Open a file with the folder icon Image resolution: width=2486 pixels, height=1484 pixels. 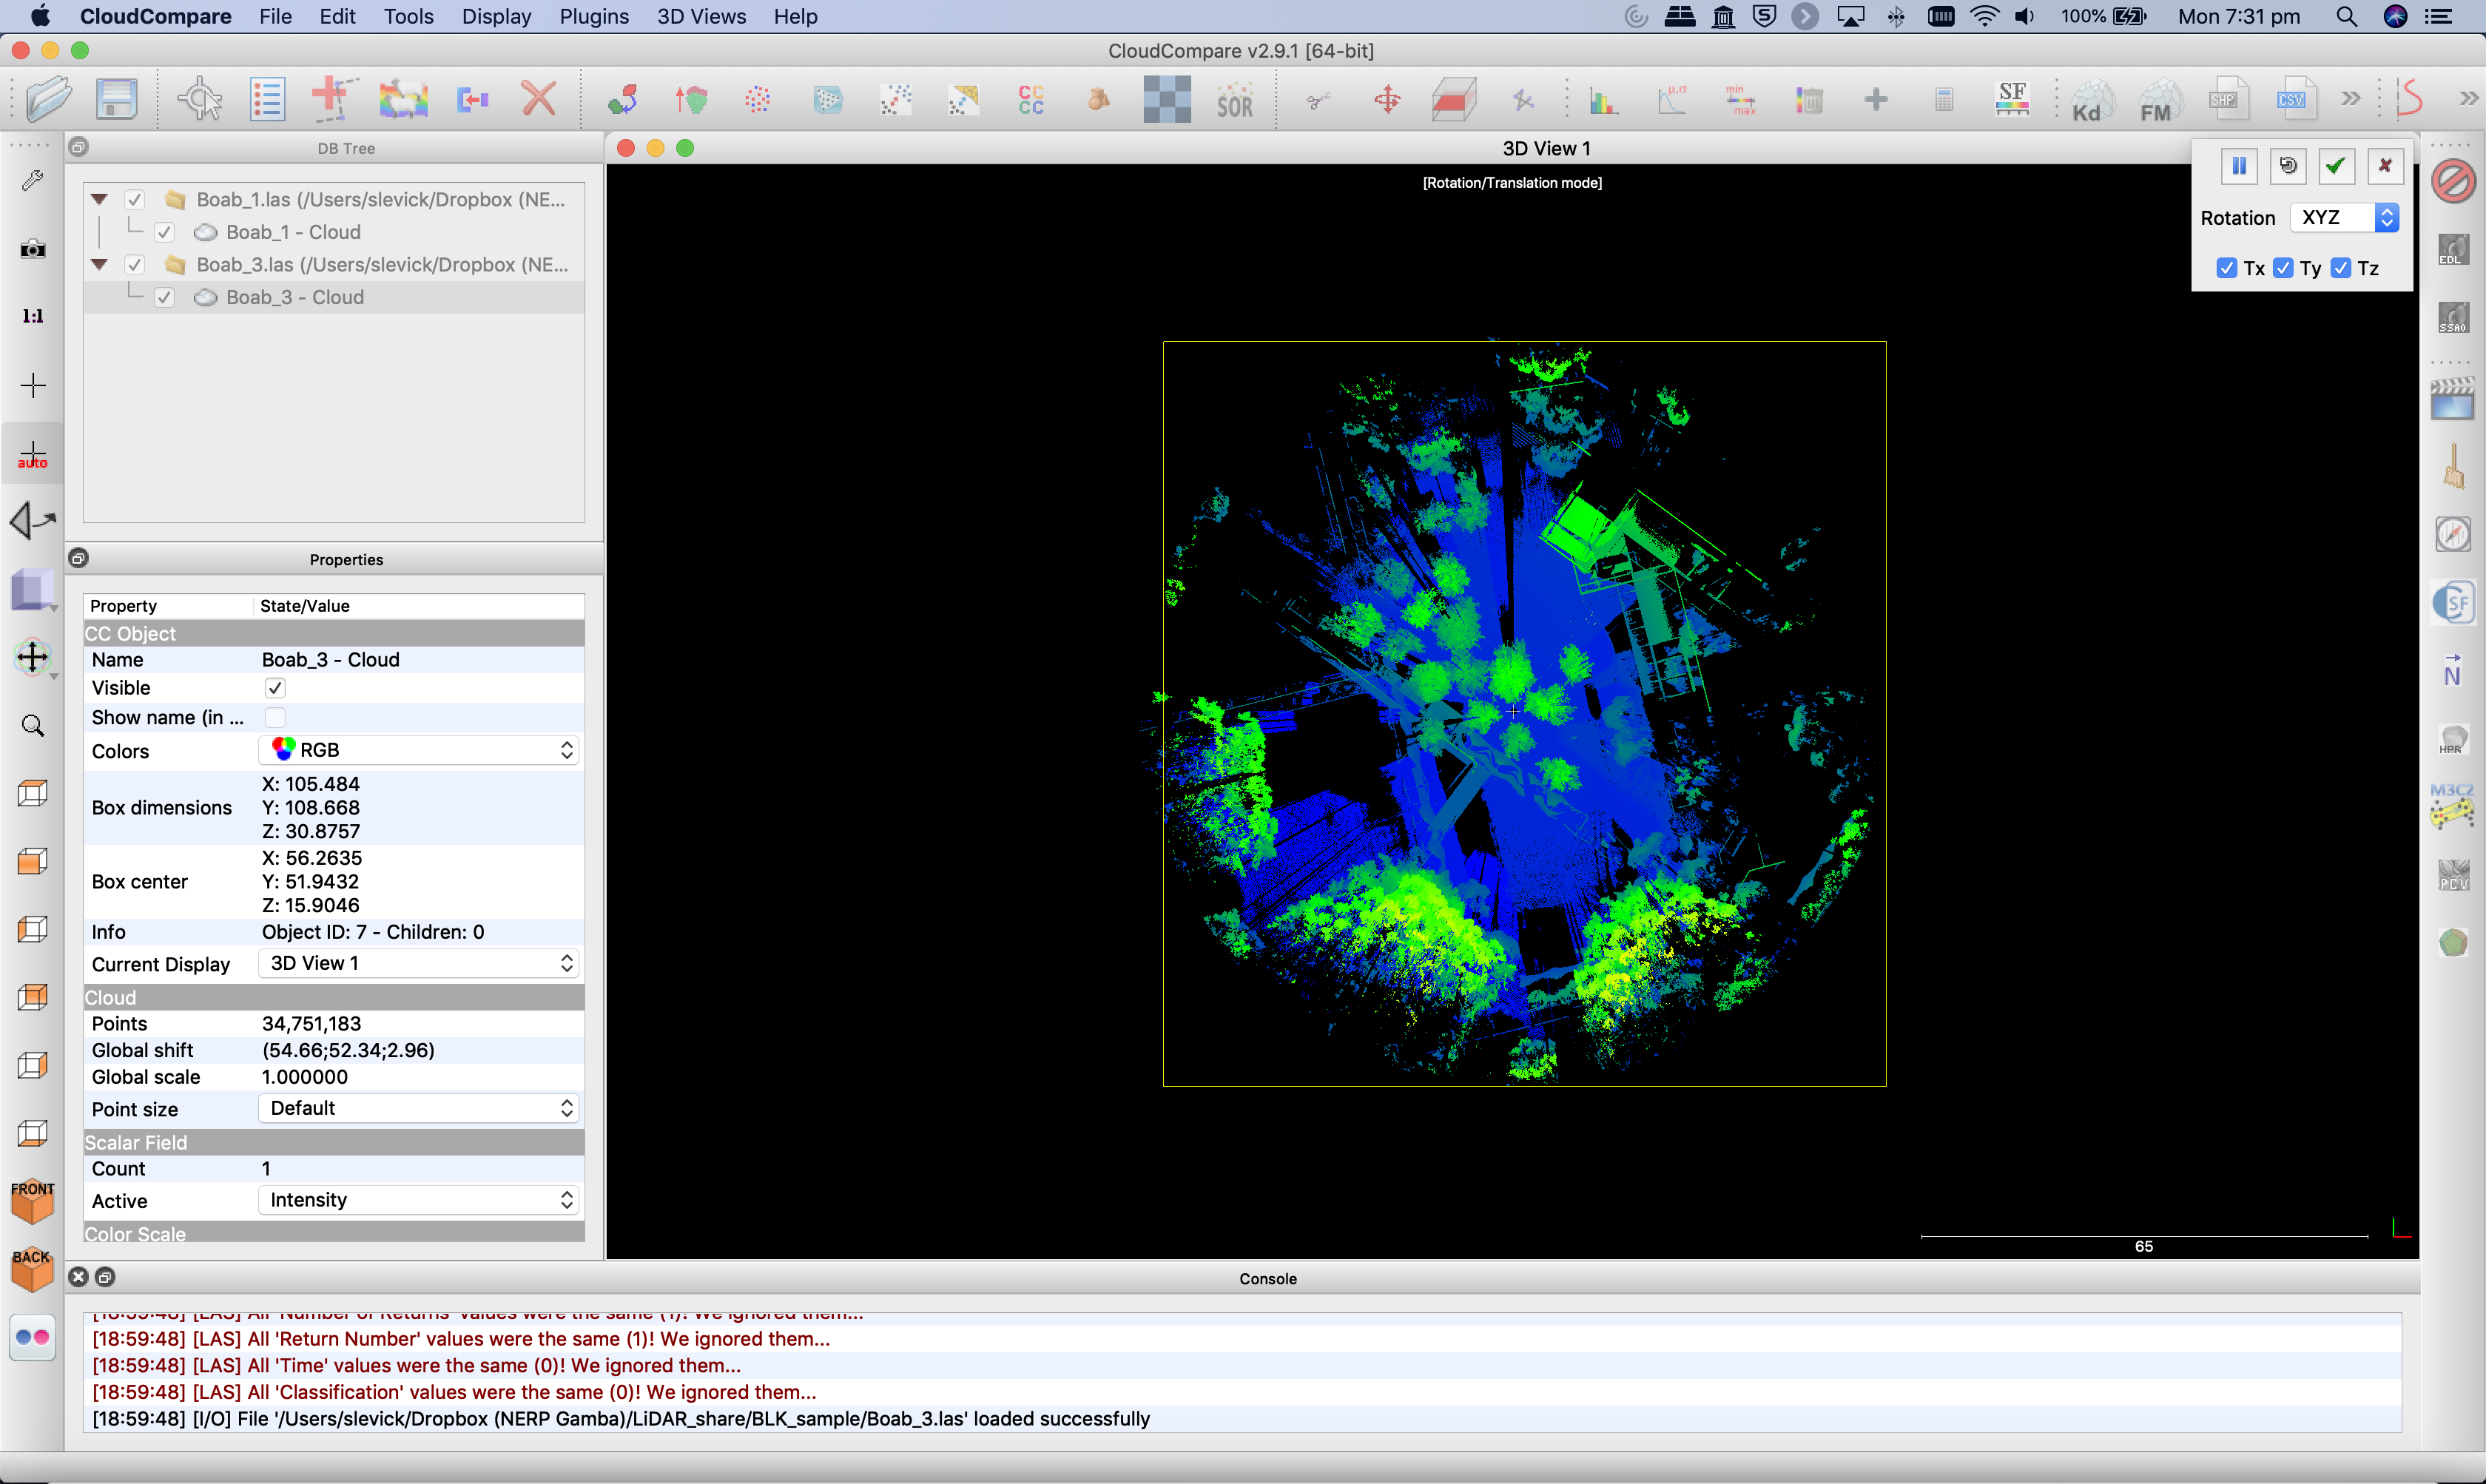(x=48, y=99)
